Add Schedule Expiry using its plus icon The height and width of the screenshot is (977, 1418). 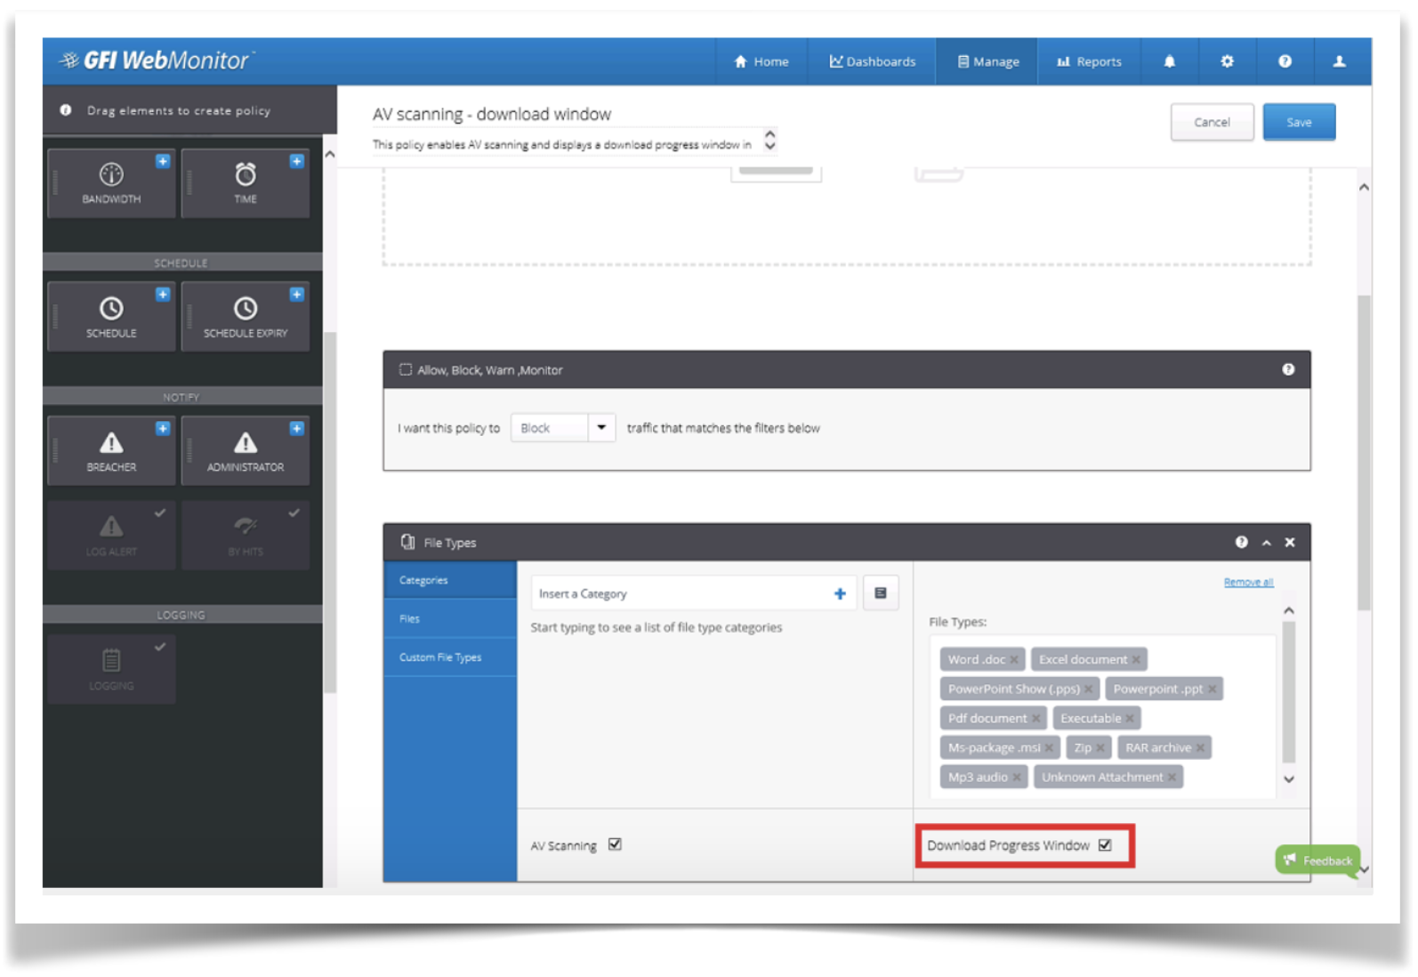(297, 295)
